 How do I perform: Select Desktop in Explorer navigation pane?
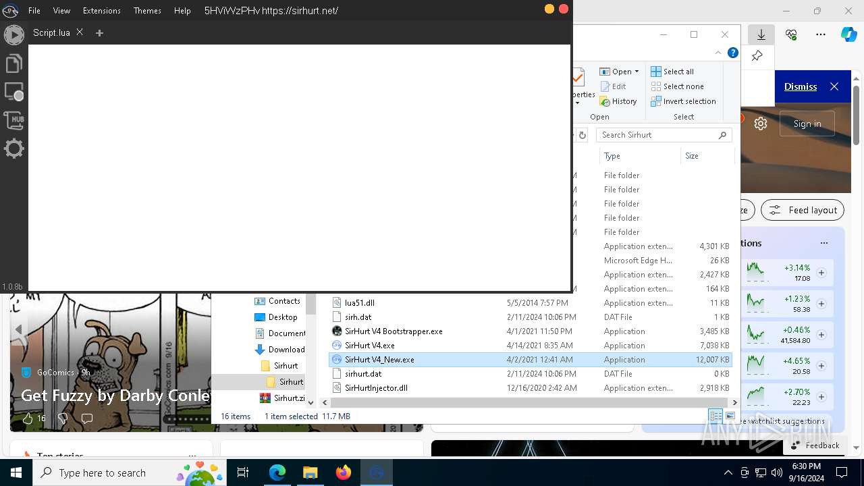(x=275, y=317)
